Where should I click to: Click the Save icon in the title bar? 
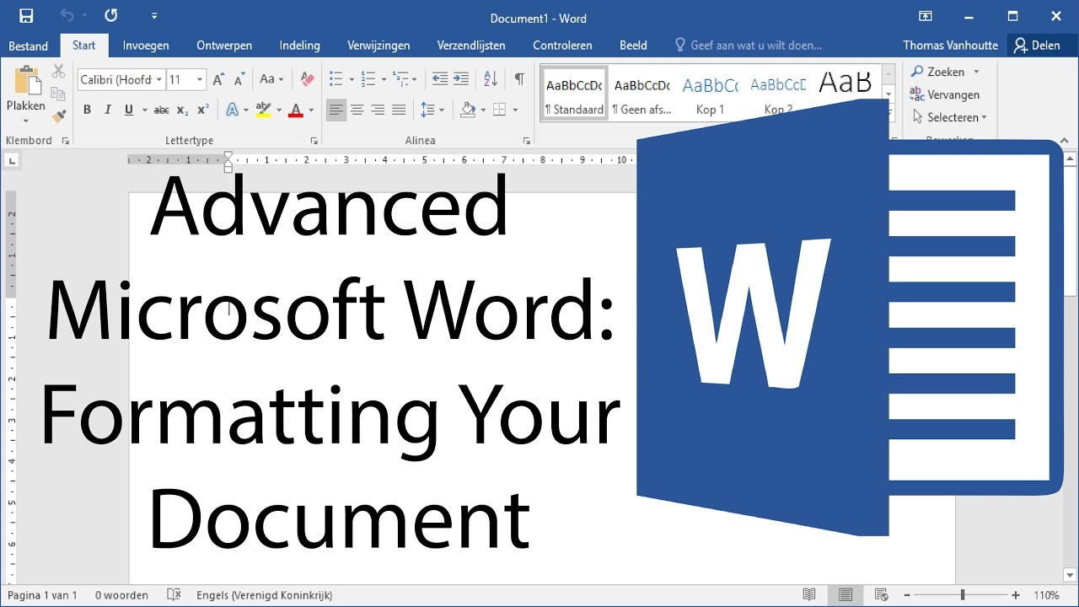(26, 16)
